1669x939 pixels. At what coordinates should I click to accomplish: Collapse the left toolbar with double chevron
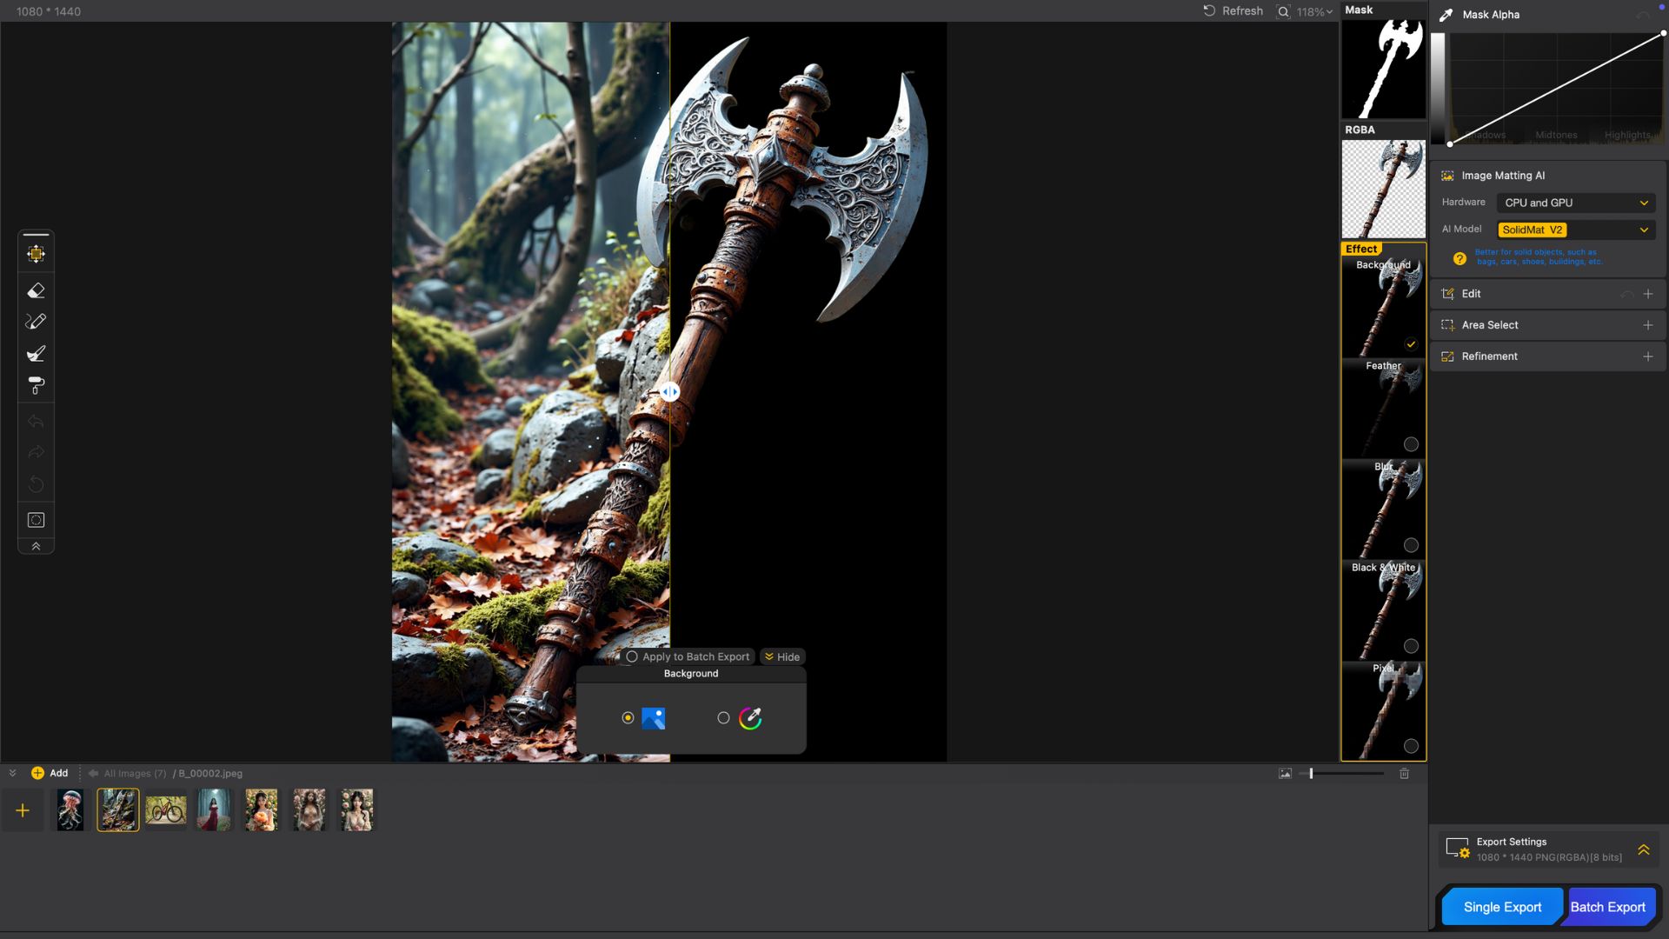tap(36, 546)
